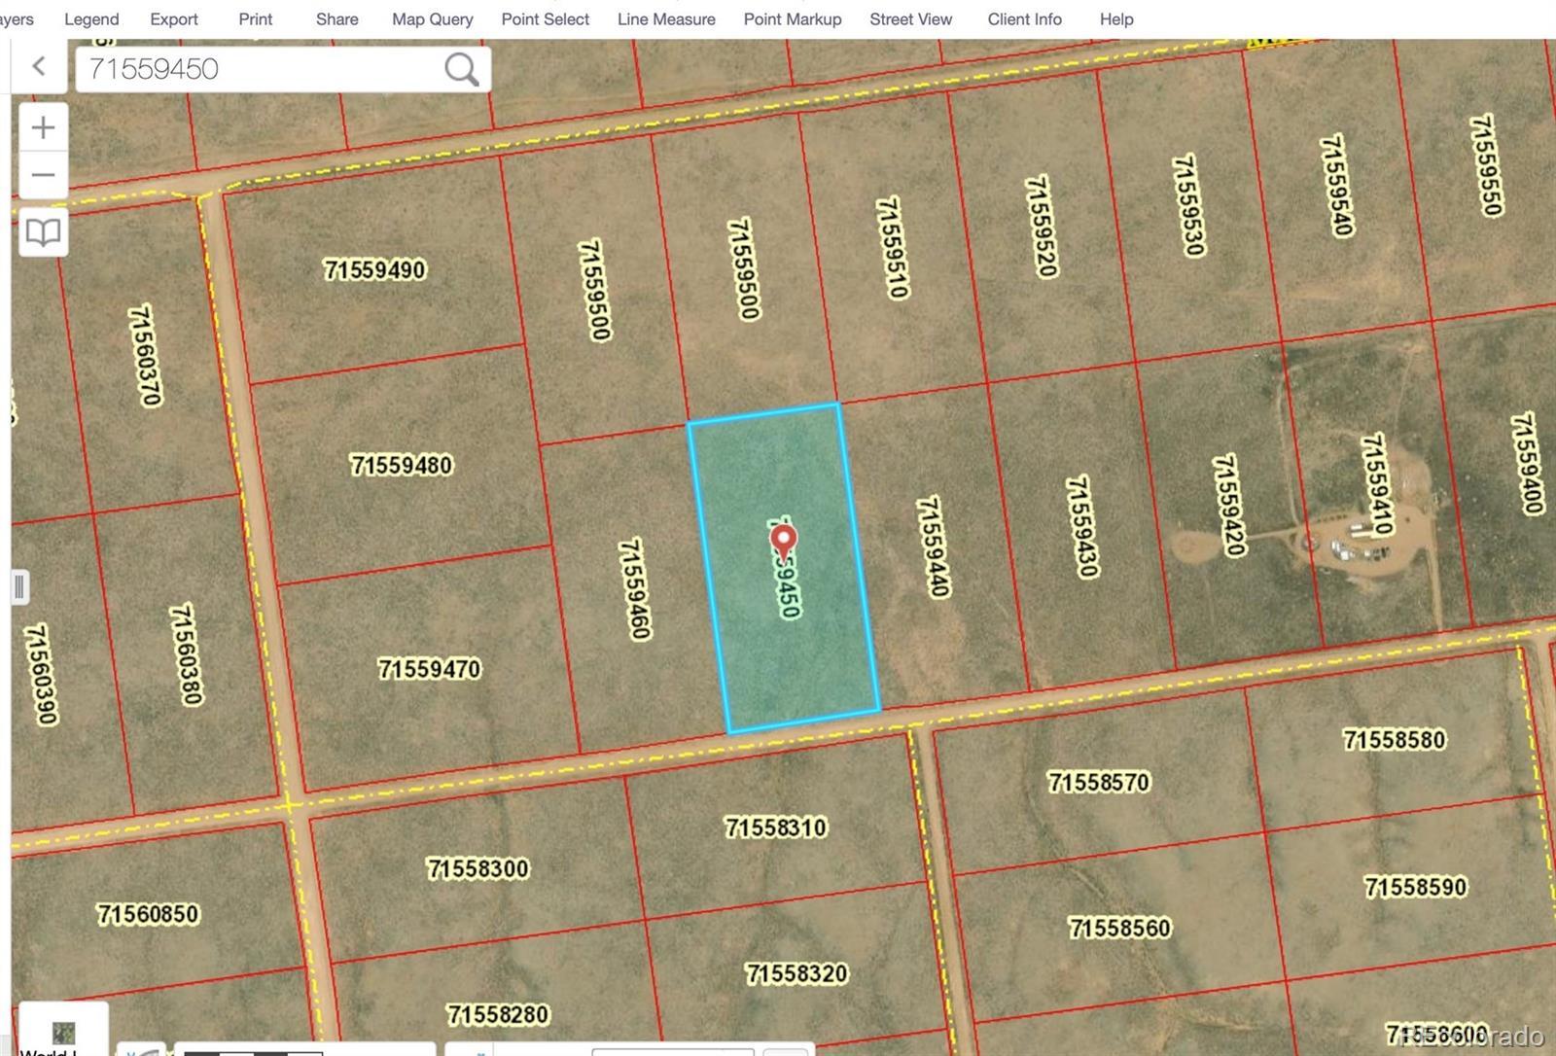This screenshot has width=1556, height=1056.
Task: Click the parcel search field with 71559450
Action: [258, 69]
